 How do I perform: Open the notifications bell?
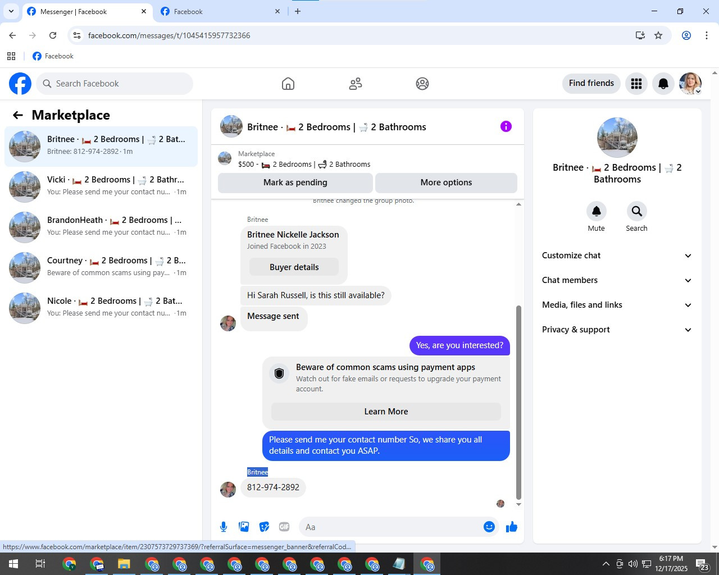pos(663,84)
